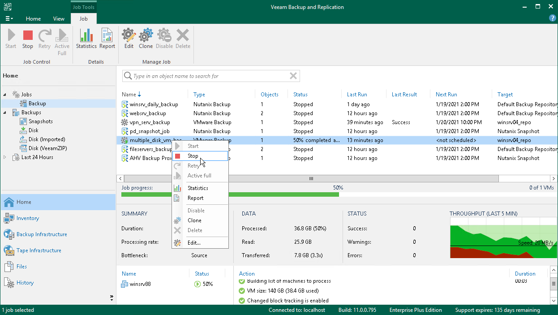558x315 pixels.
Task: Expand the navigation pane overflow chevron
Action: [112, 298]
